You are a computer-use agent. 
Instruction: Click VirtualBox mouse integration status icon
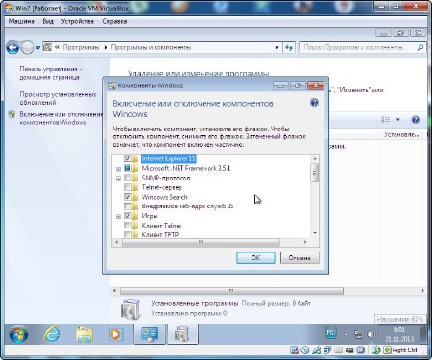[x=376, y=350]
